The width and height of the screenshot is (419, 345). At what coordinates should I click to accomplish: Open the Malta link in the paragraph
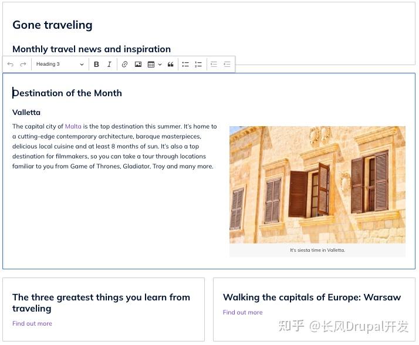73,126
